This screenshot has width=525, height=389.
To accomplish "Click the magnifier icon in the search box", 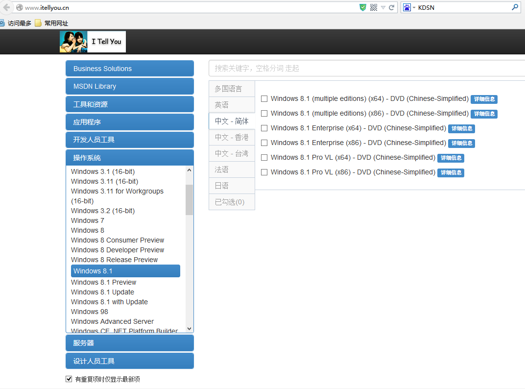I will [x=515, y=7].
